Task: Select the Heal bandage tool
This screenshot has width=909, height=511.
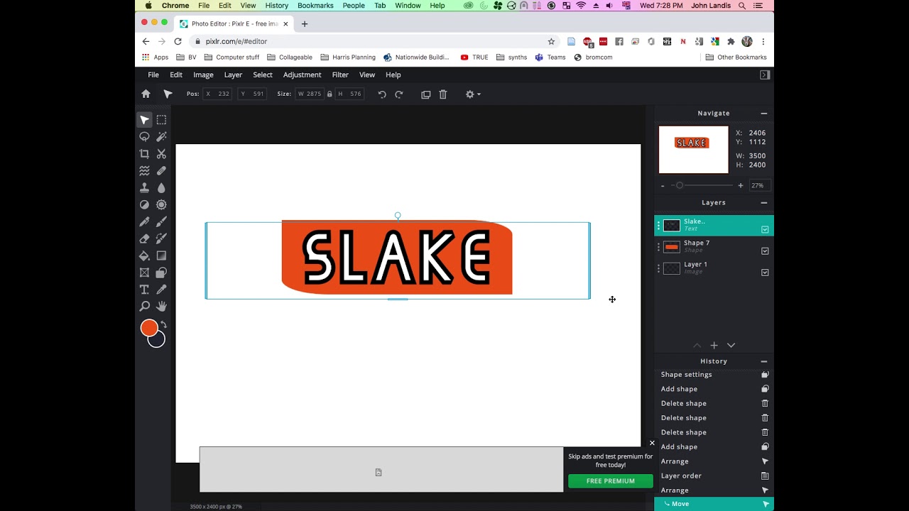Action: coord(161,170)
